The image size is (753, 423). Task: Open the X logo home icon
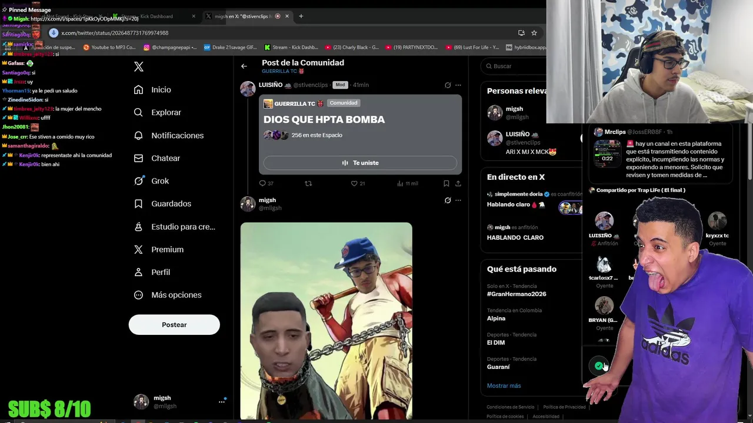(139, 66)
